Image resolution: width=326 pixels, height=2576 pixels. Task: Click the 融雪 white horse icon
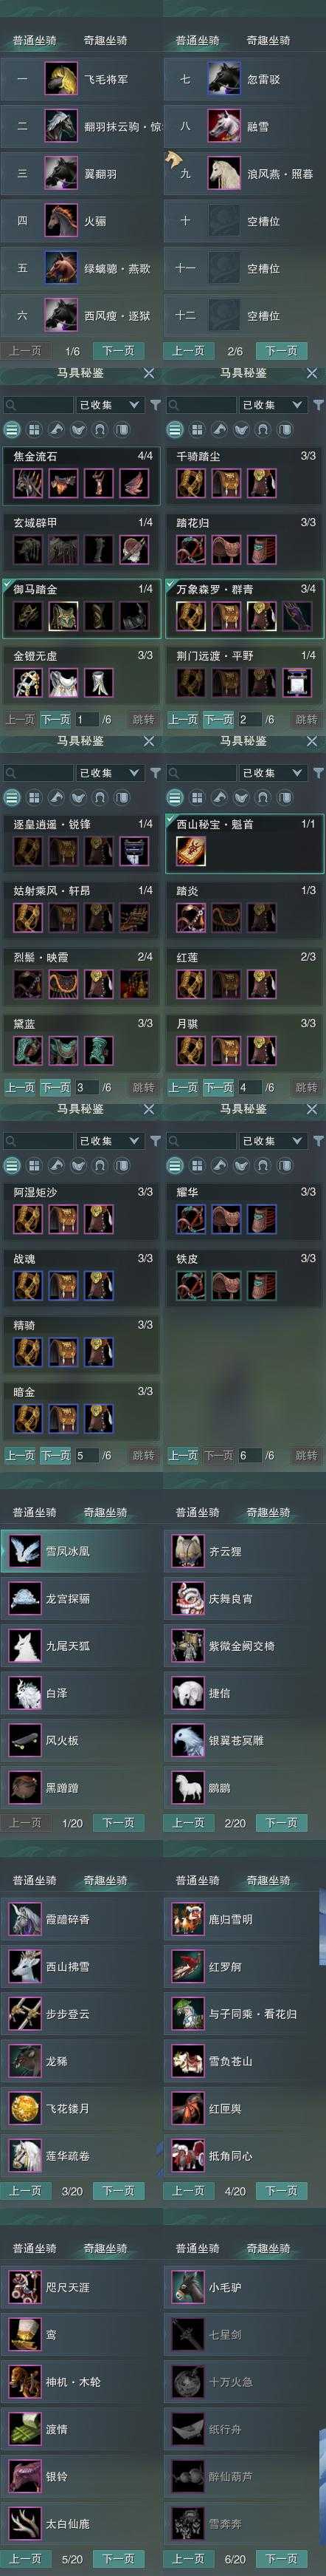tap(224, 126)
